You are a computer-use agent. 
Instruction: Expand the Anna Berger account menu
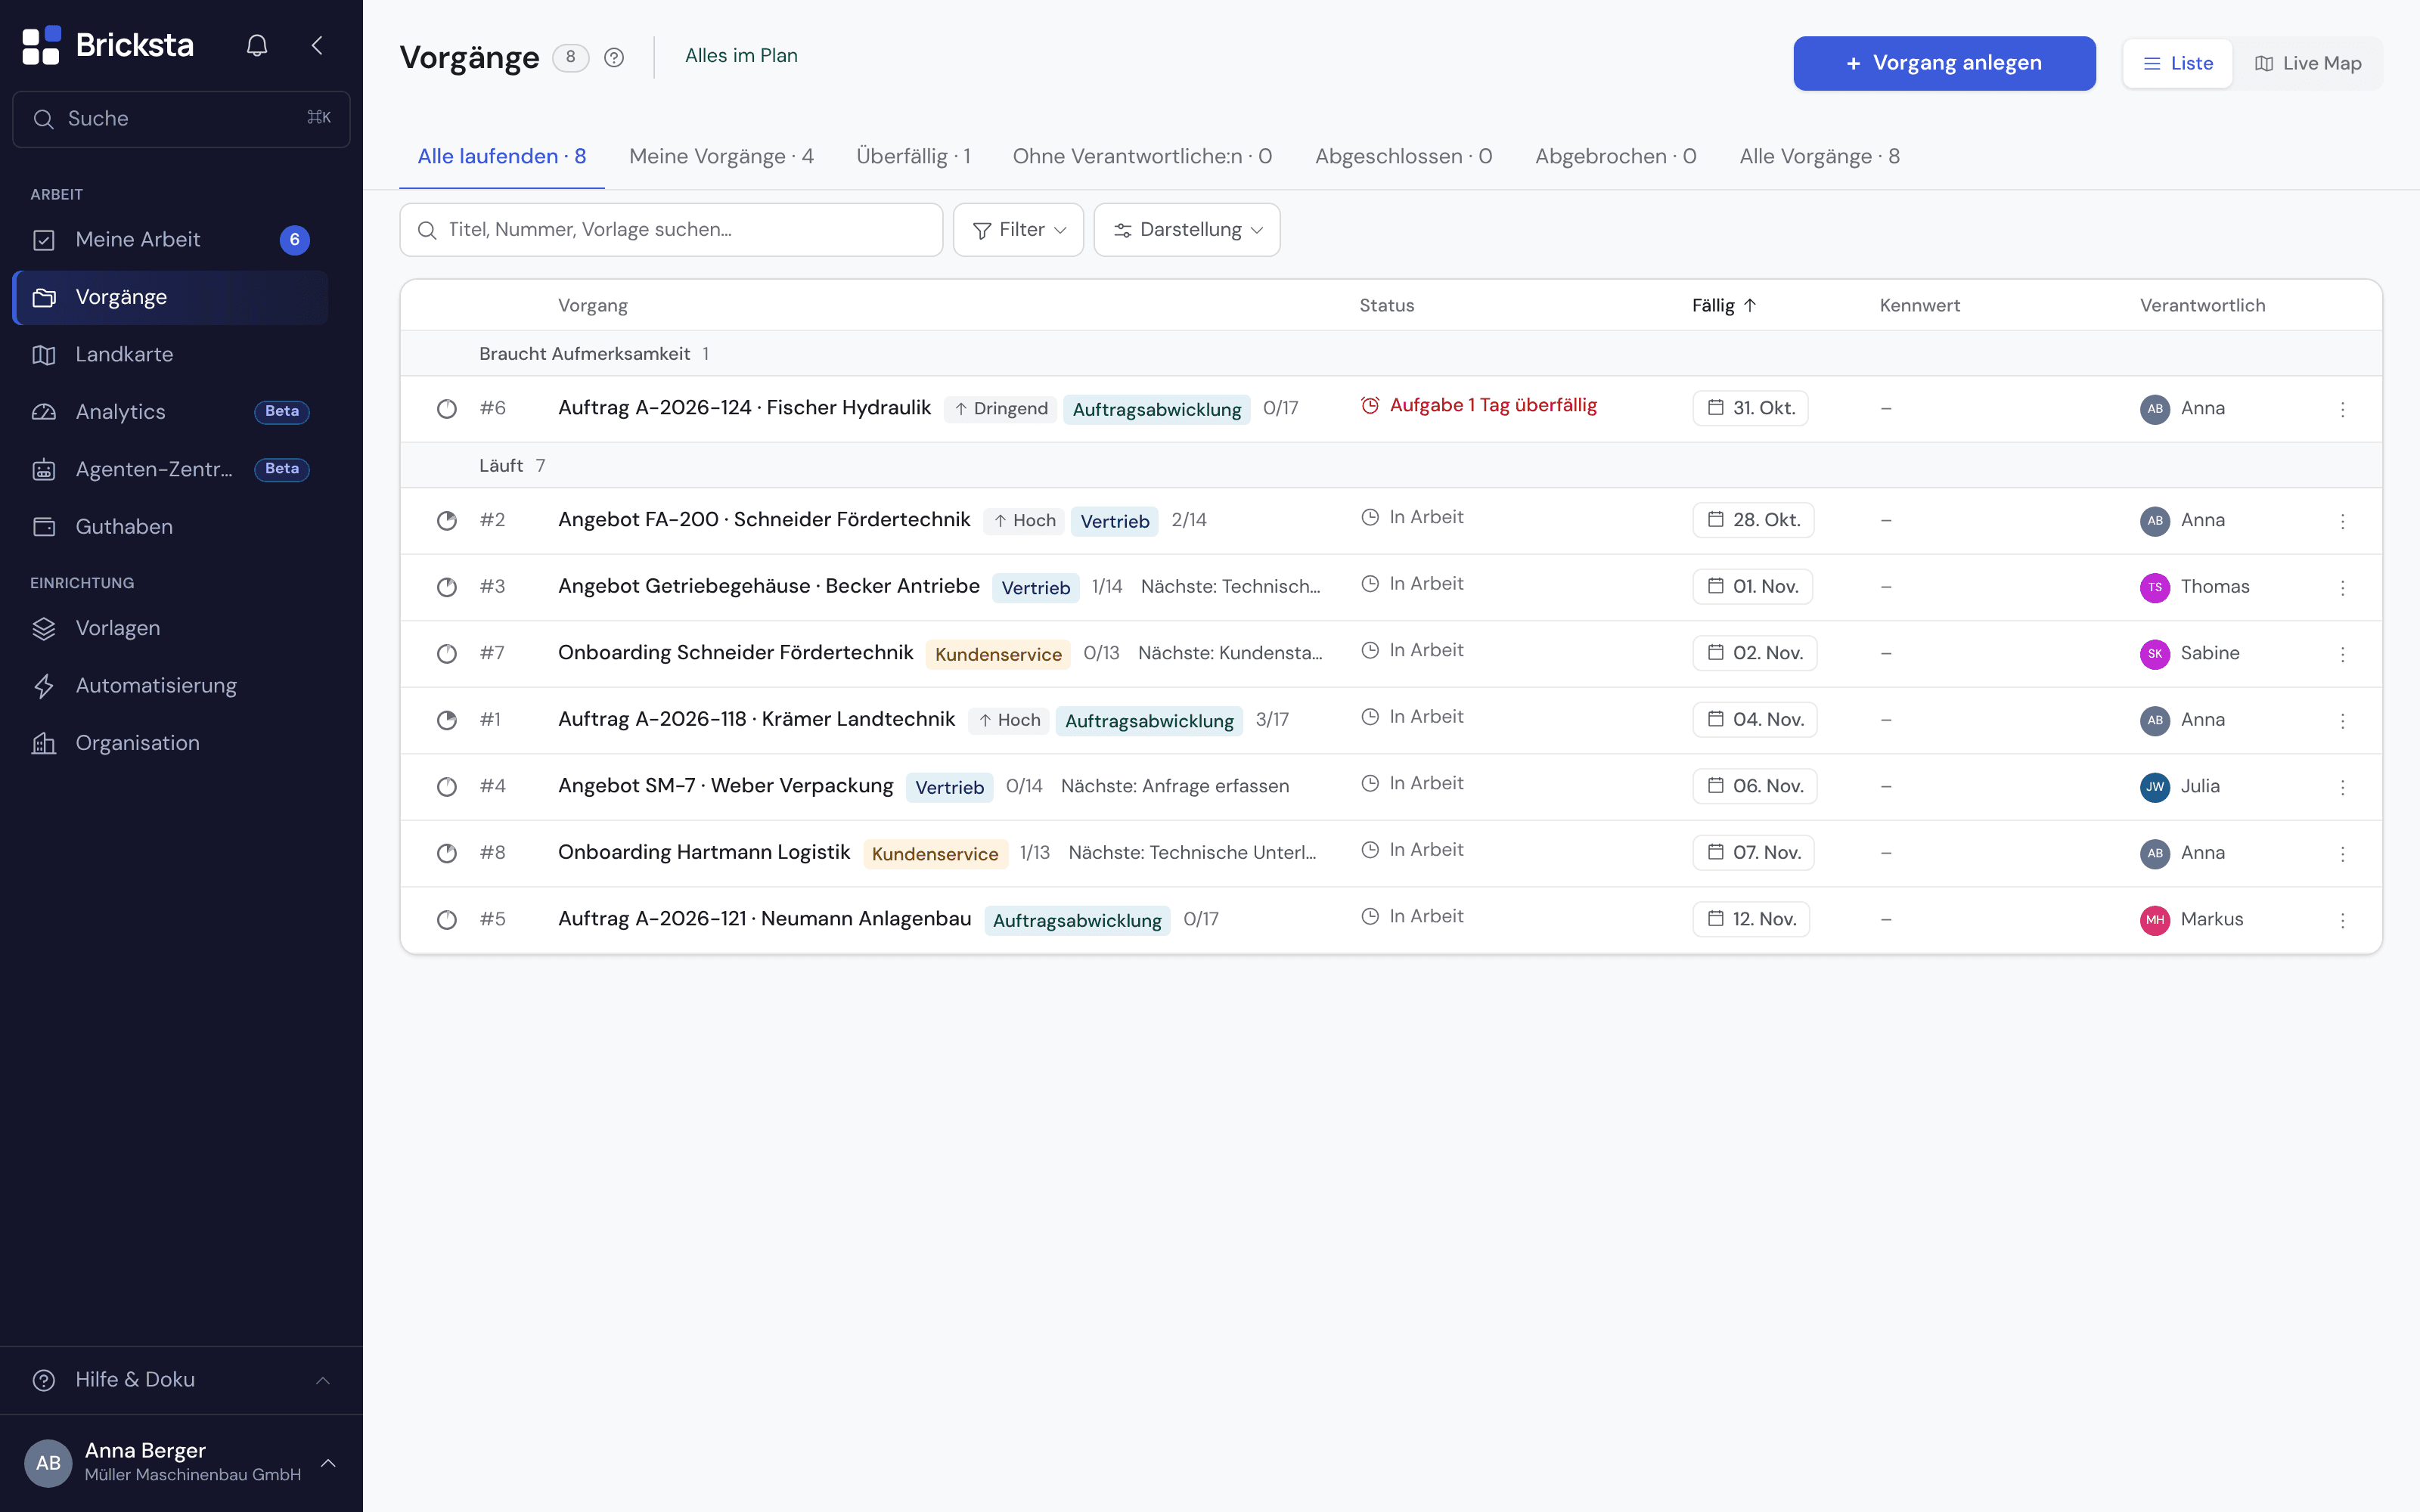pos(181,1462)
